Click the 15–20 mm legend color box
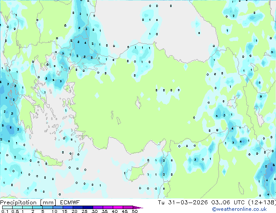The width and height of the screenshot is (276, 213). coord(67,207)
